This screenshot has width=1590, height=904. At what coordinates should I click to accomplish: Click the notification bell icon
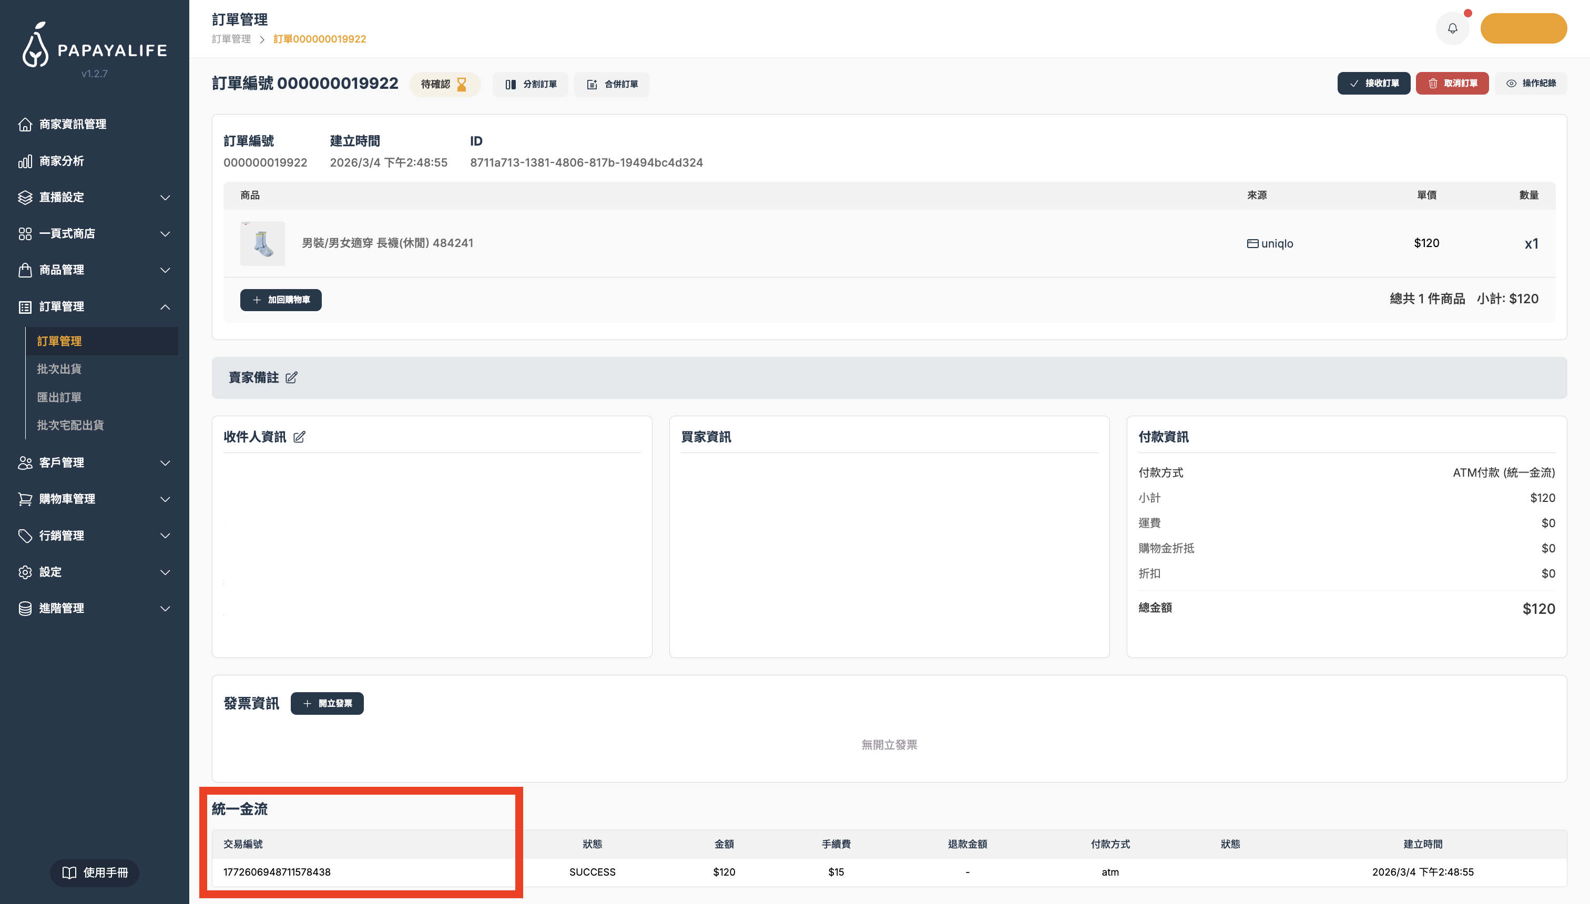1452,28
